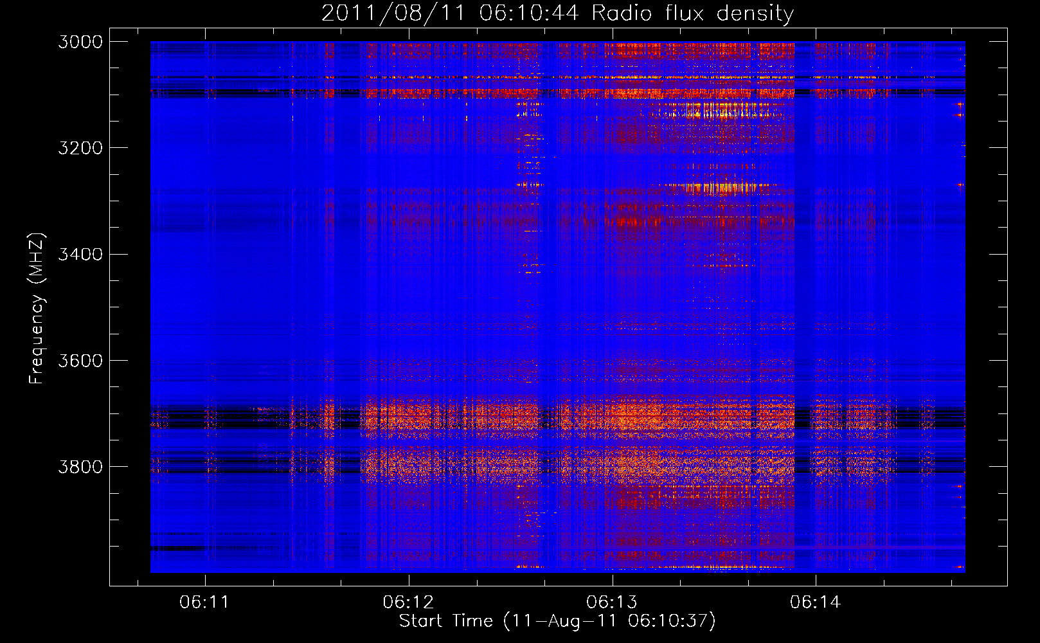The image size is (1040, 643).
Task: Click the 06:14 time tick label
Action: pyautogui.click(x=816, y=602)
